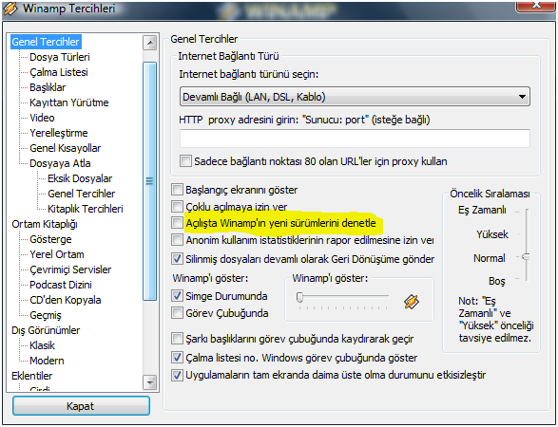Select 'Çalma Listesi' in the tree
558x427 pixels.
(59, 72)
